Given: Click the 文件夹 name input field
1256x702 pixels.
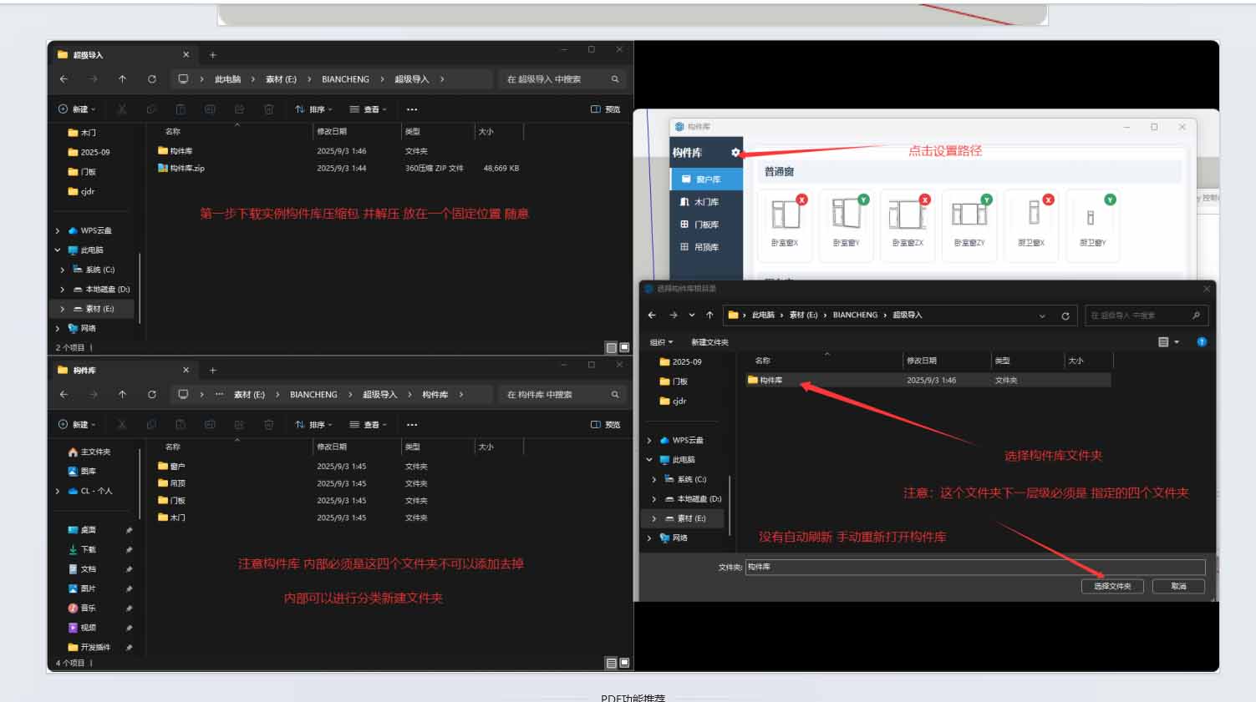Looking at the screenshot, I should pyautogui.click(x=974, y=567).
